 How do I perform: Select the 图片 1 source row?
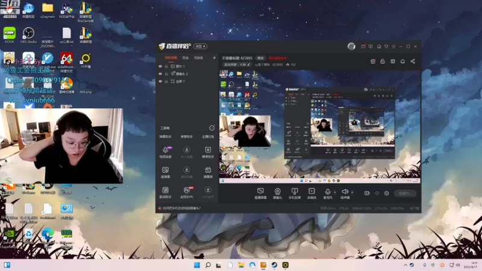187,66
